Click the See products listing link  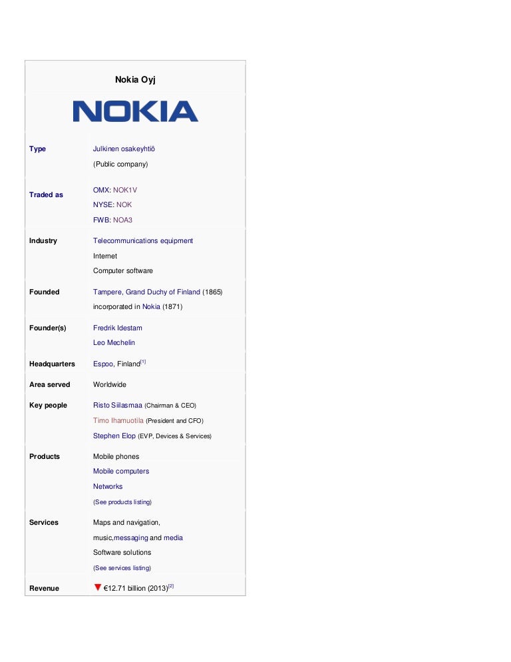click(x=122, y=502)
